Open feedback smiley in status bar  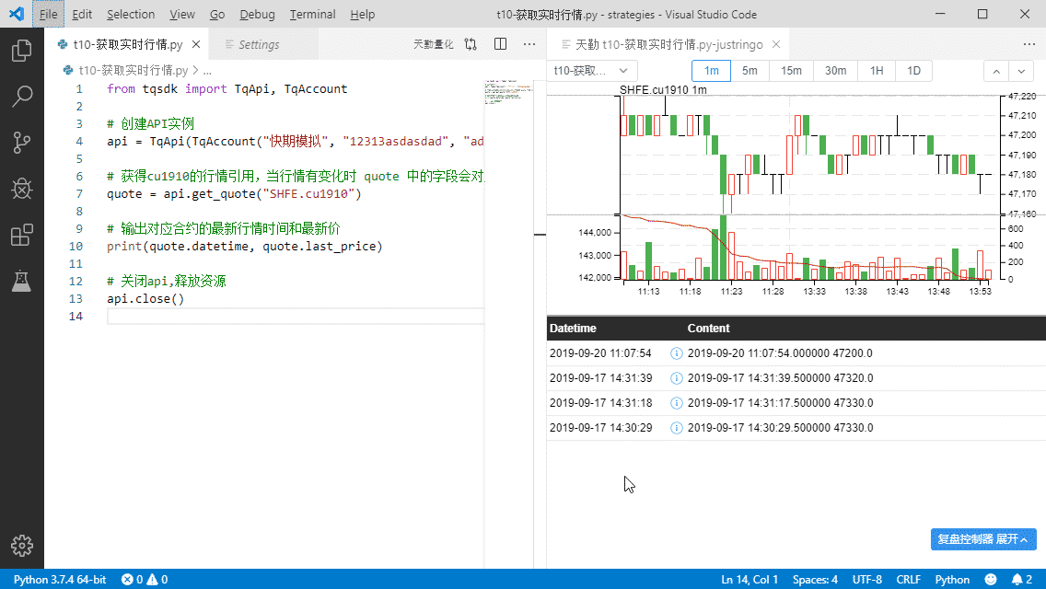click(x=991, y=580)
